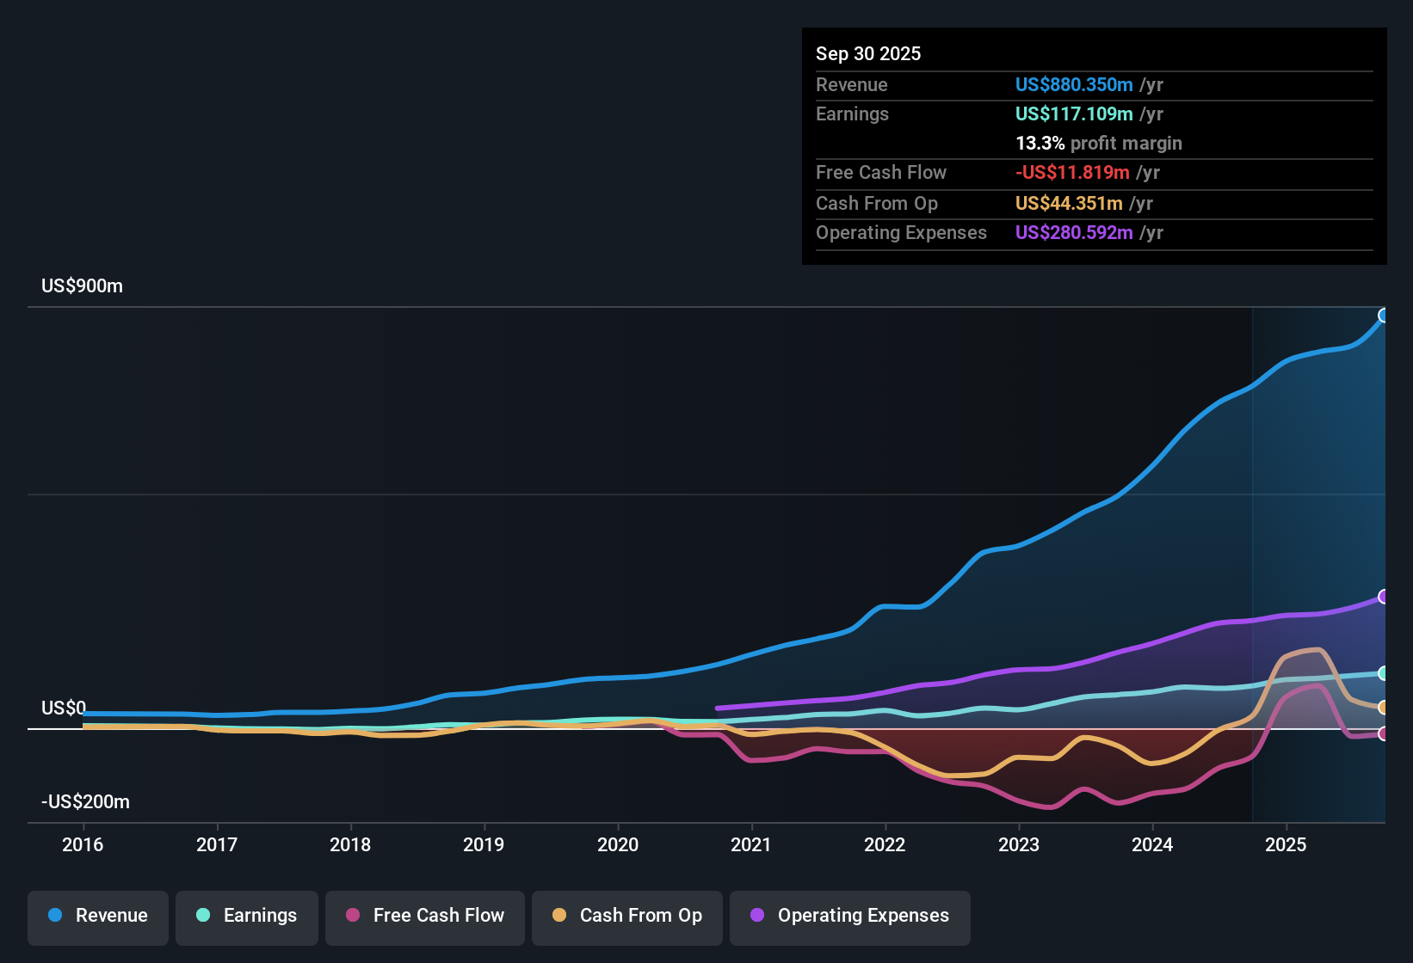Click the Earnings line endpoint marker
The image size is (1413, 963).
pos(1384,673)
